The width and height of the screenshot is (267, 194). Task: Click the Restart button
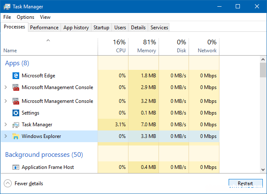point(245,184)
